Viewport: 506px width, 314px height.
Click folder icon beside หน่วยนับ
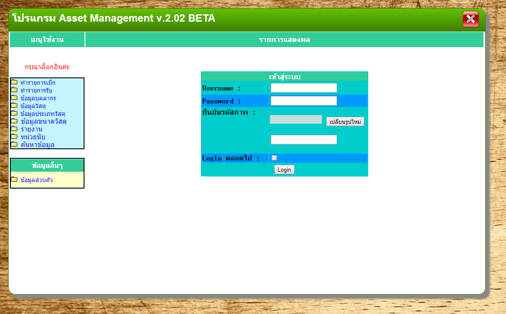[14, 136]
